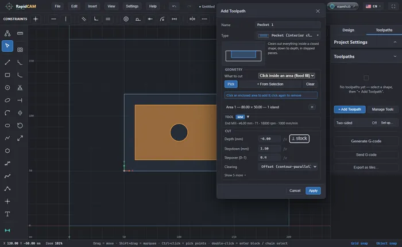Image resolution: width=402 pixels, height=247 pixels.
Task: Toggle Object snap in status bar
Action: tap(386, 244)
